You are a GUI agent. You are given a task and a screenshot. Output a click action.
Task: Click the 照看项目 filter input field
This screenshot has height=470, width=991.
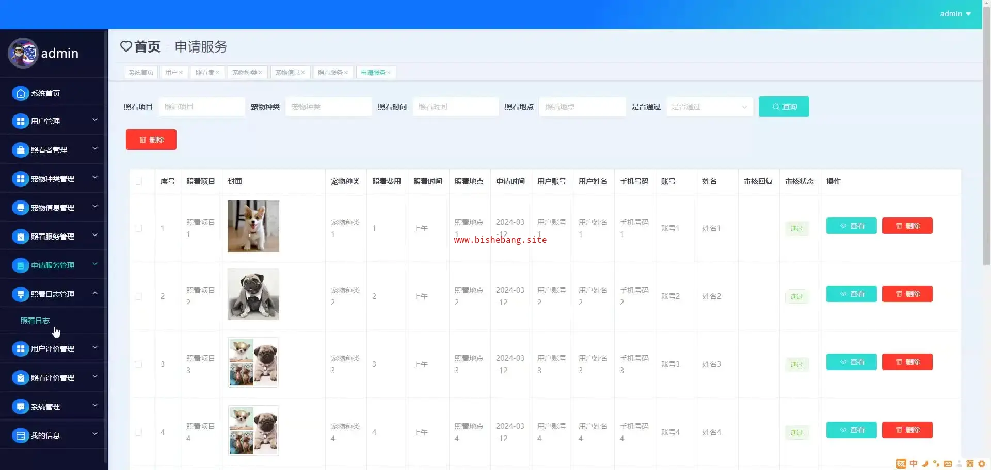(x=202, y=107)
